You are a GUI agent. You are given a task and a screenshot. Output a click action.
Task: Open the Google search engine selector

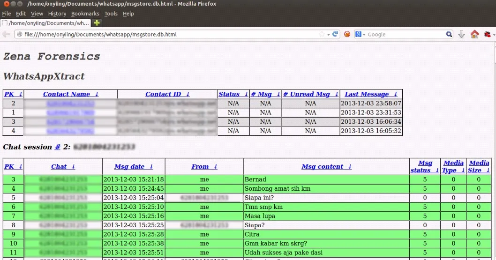360,34
